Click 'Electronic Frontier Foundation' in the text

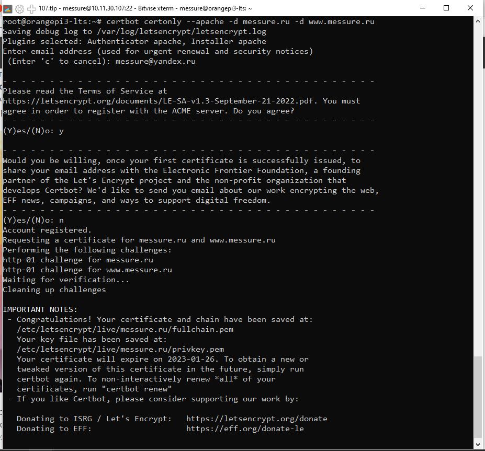(x=233, y=170)
